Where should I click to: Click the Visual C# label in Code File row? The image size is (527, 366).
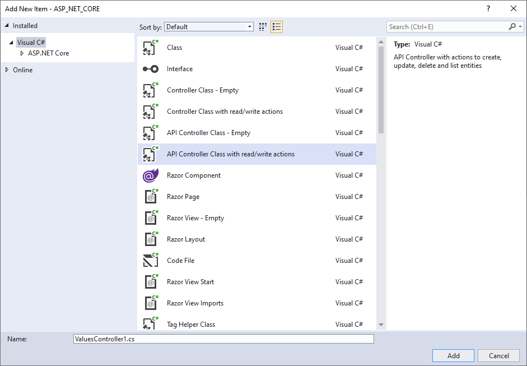pyautogui.click(x=349, y=261)
